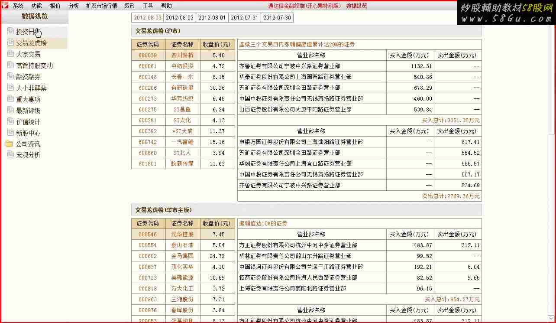
Task: Click stock code 000554
Action: click(148, 245)
